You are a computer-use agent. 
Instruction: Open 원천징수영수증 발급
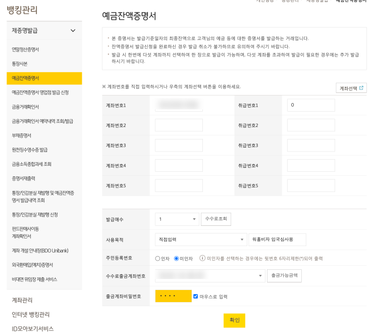coord(30,150)
